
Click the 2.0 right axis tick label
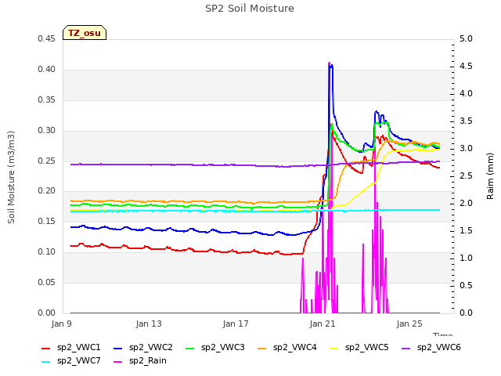tap(466, 204)
